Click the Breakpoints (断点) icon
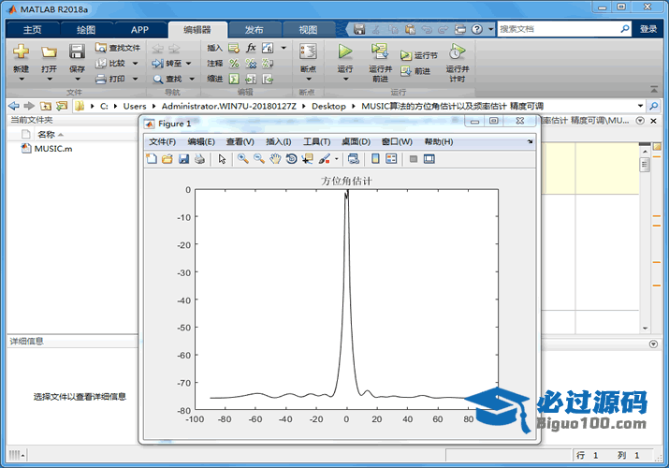 (308, 51)
